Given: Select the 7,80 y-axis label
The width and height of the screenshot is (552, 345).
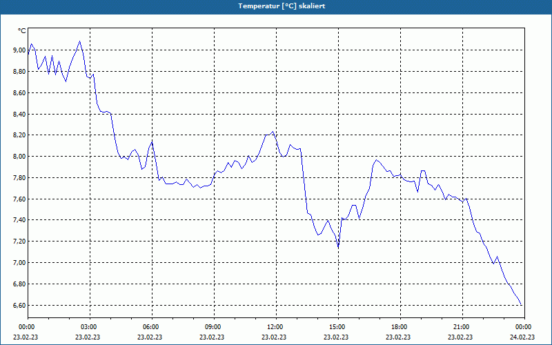Looking at the screenshot, I should 19,178.
